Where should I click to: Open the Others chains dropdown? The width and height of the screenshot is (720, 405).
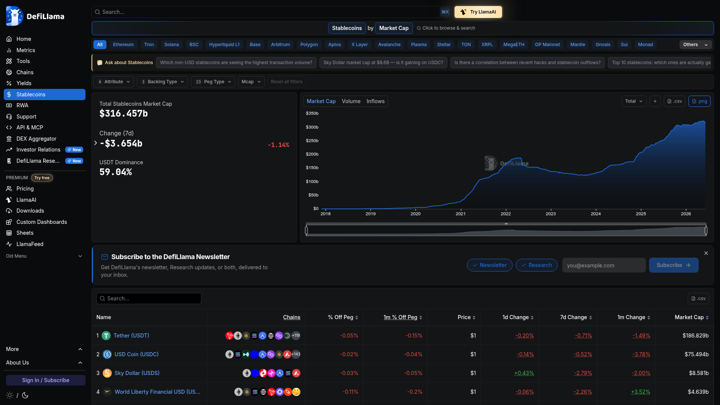pyautogui.click(x=696, y=45)
